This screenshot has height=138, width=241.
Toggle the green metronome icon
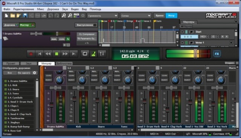point(93,54)
